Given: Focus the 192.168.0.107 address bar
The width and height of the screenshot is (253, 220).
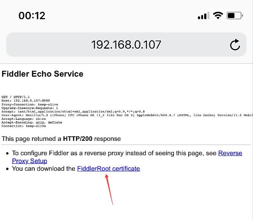Looking at the screenshot, I should tap(126, 45).
